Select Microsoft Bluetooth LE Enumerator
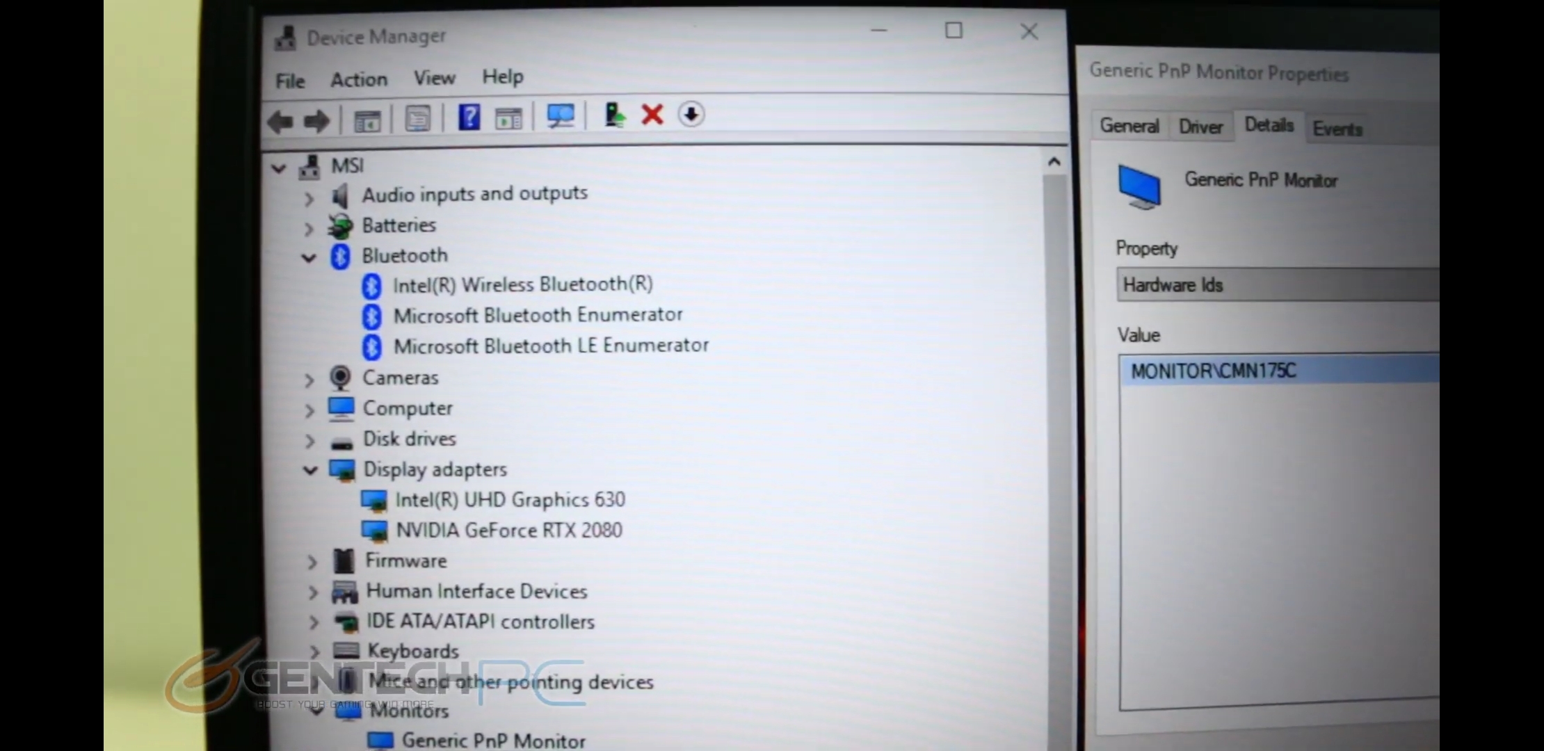 [x=551, y=346]
